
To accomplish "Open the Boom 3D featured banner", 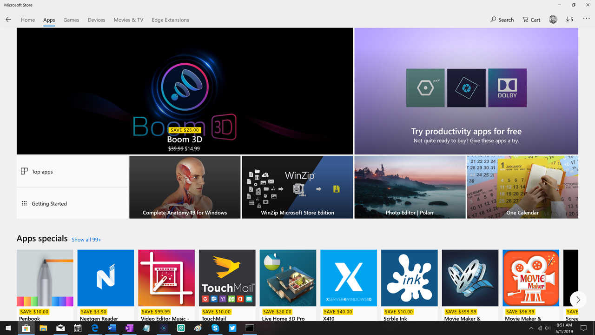I will 185,91.
